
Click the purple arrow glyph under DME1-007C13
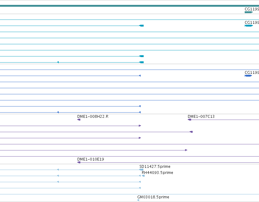(x=190, y=120)
